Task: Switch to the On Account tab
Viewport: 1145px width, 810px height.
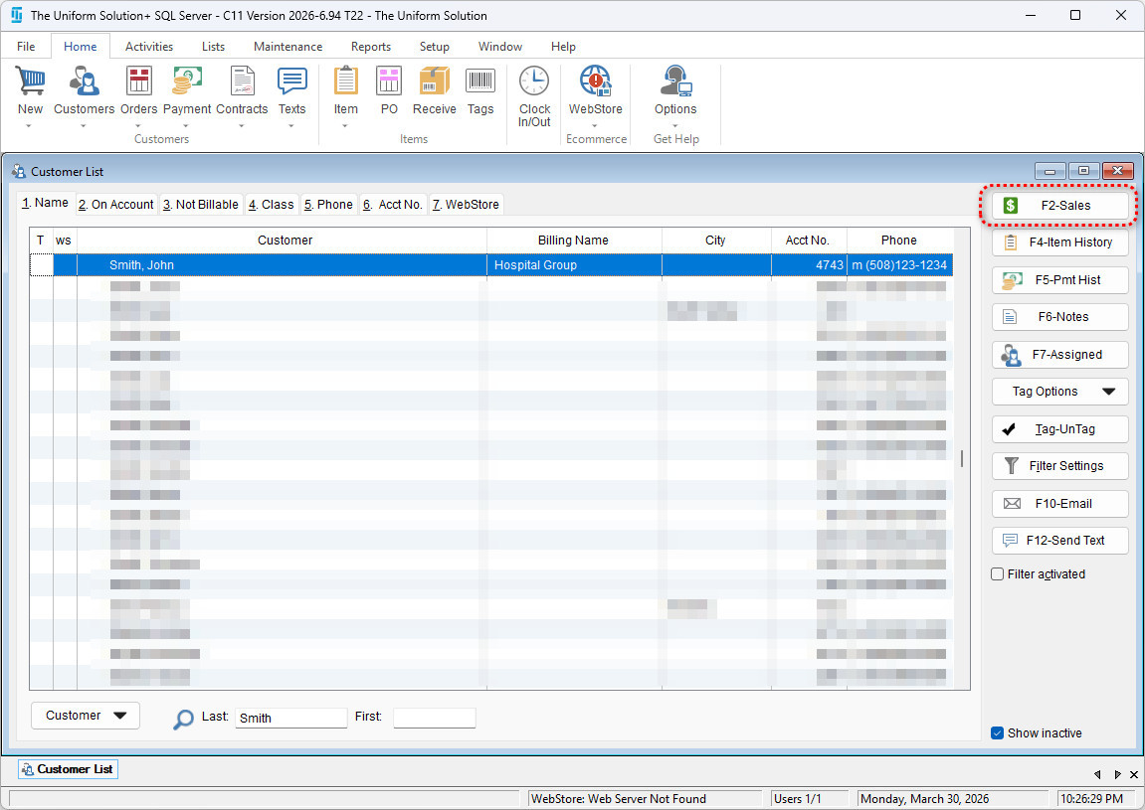Action: coord(116,205)
